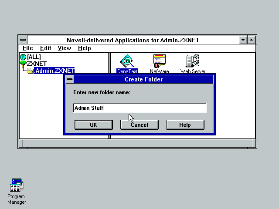Confirm folder creation with OK

point(94,125)
